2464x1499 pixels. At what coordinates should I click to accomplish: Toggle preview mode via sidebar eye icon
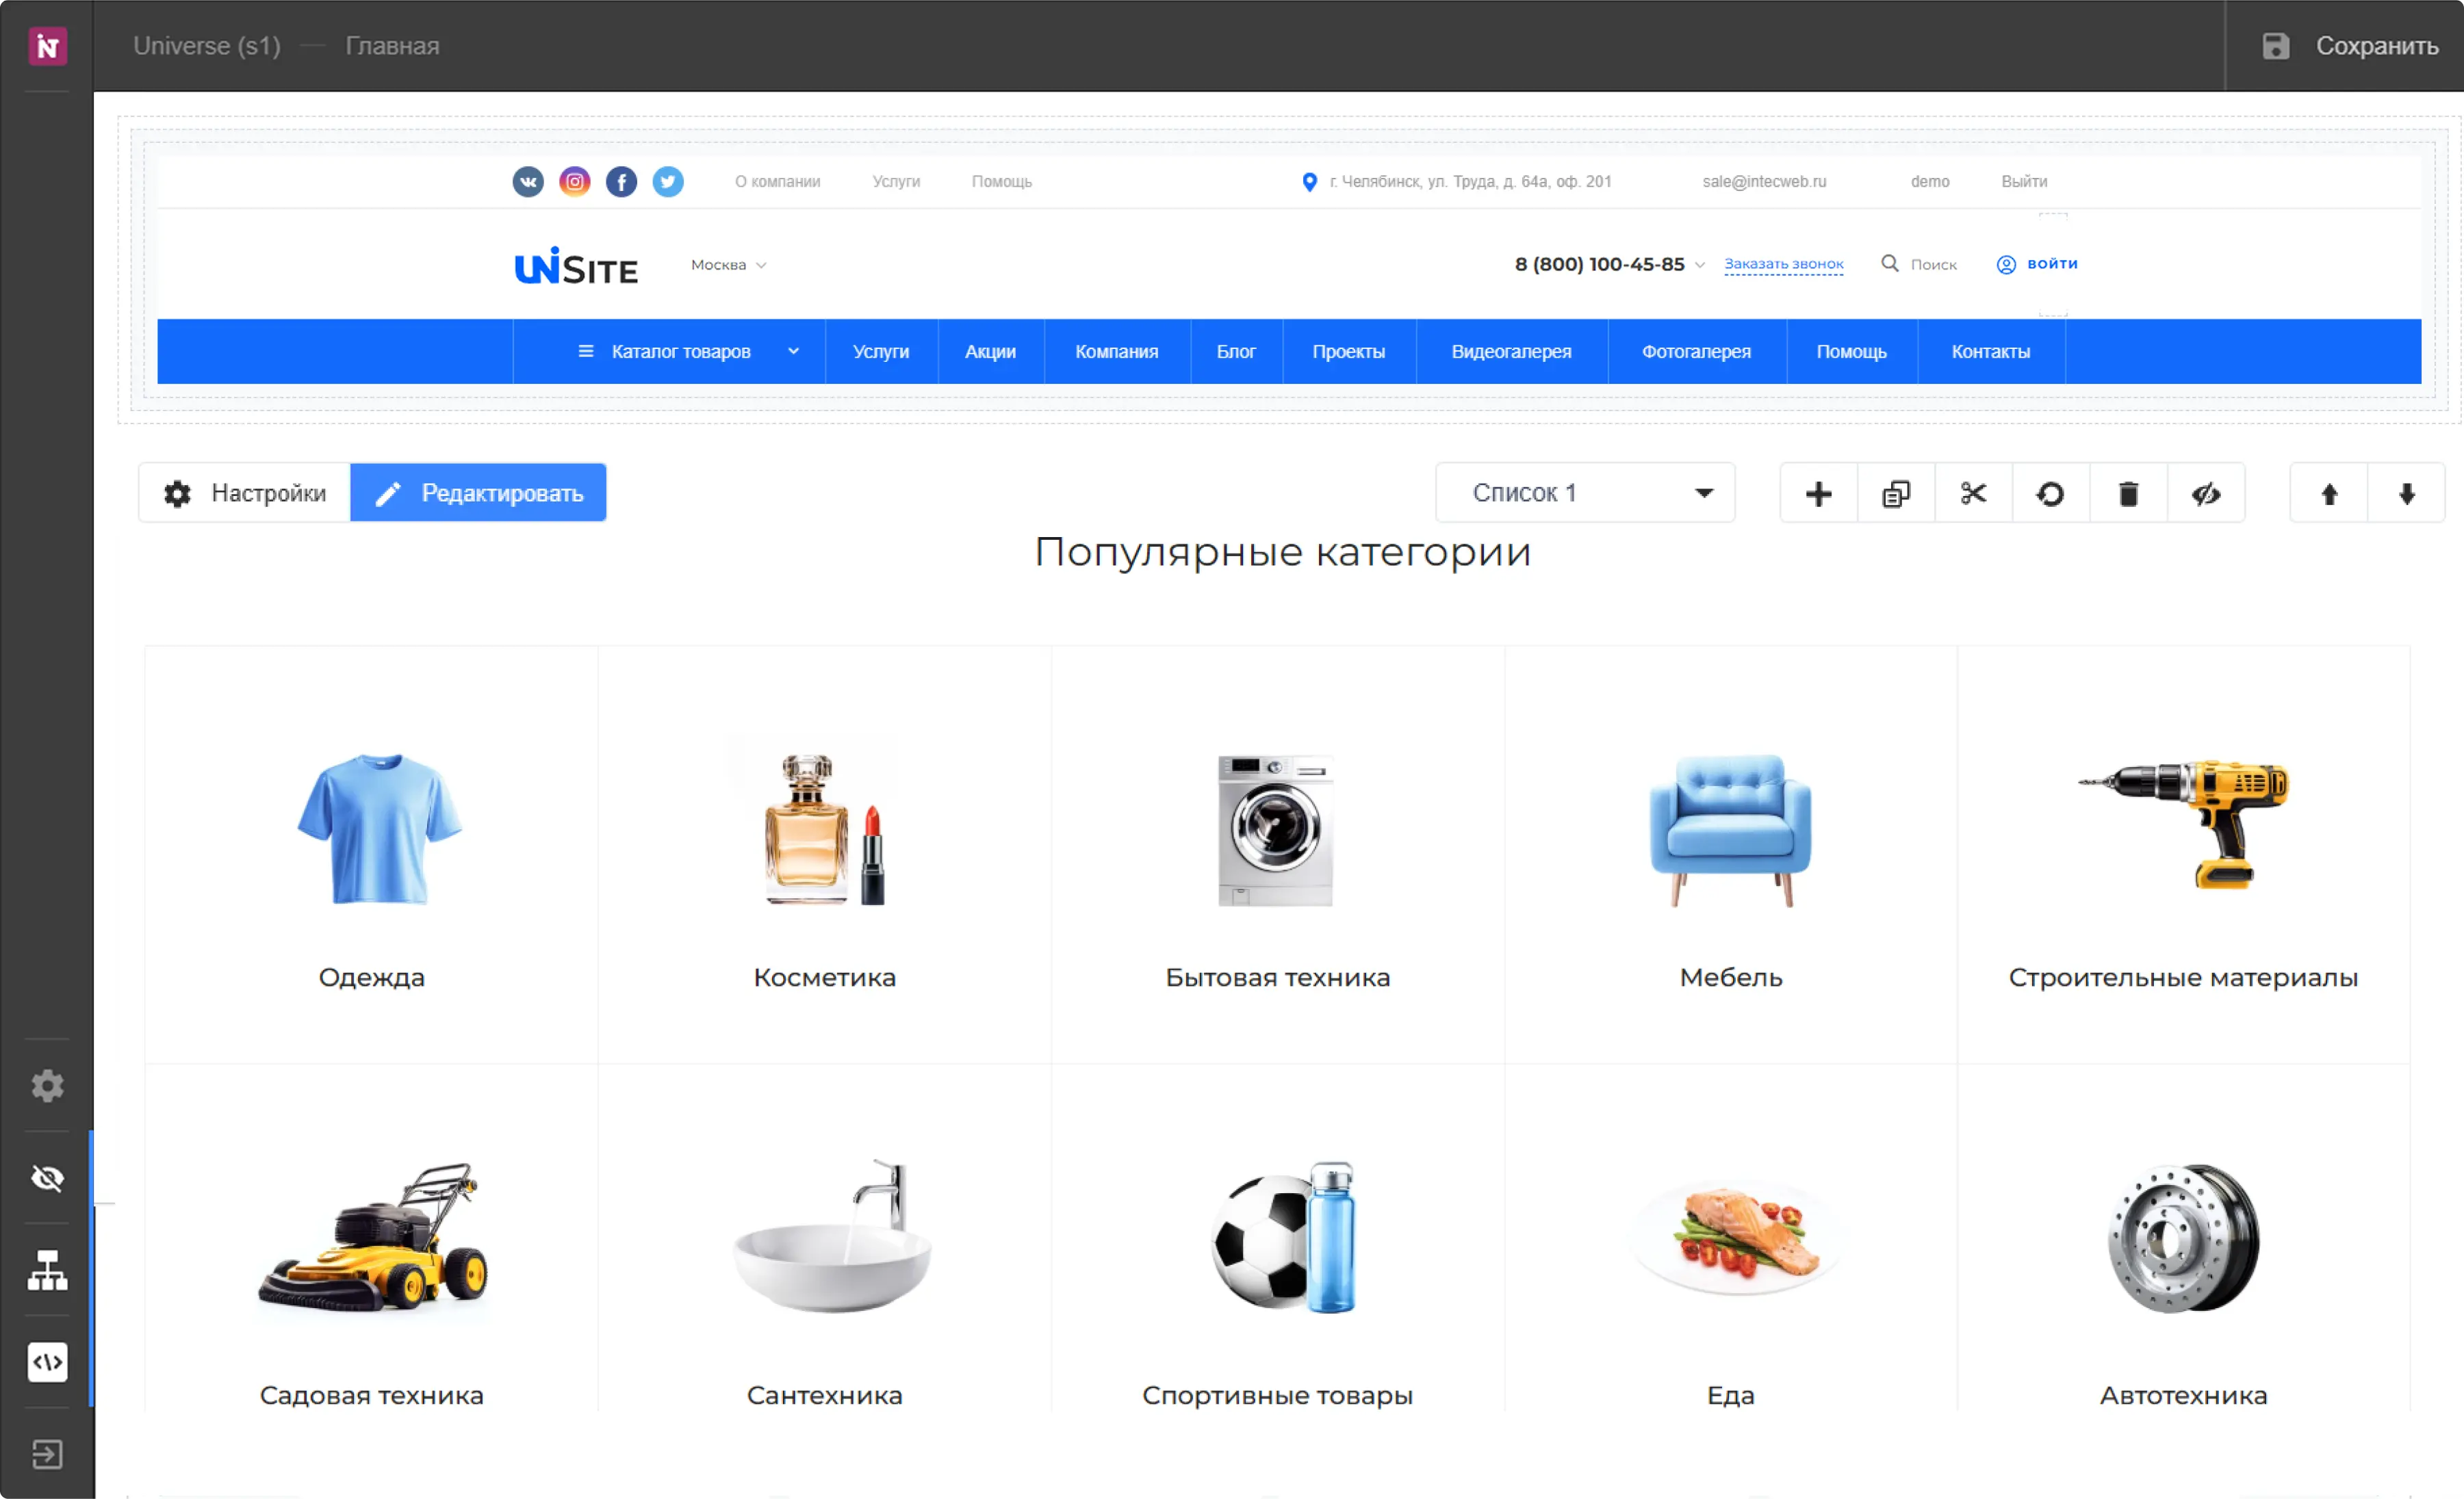pyautogui.click(x=47, y=1178)
